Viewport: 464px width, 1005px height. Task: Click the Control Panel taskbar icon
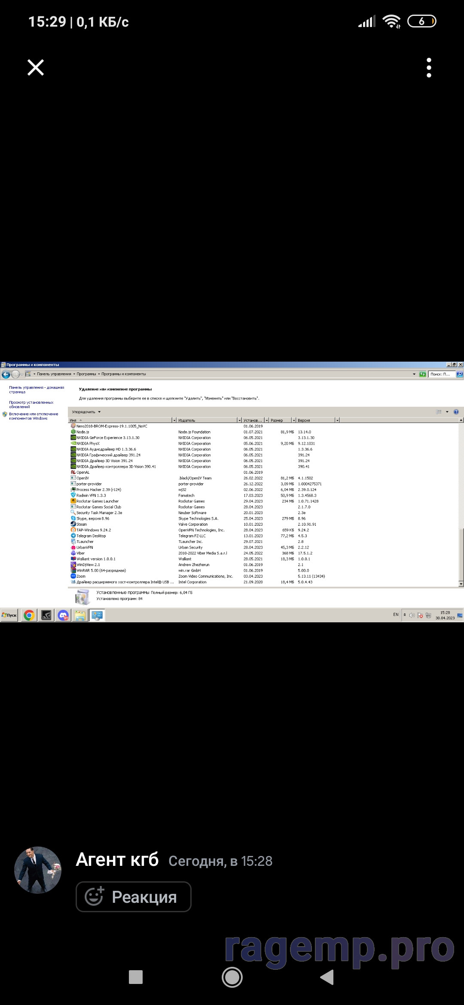pyautogui.click(x=97, y=615)
